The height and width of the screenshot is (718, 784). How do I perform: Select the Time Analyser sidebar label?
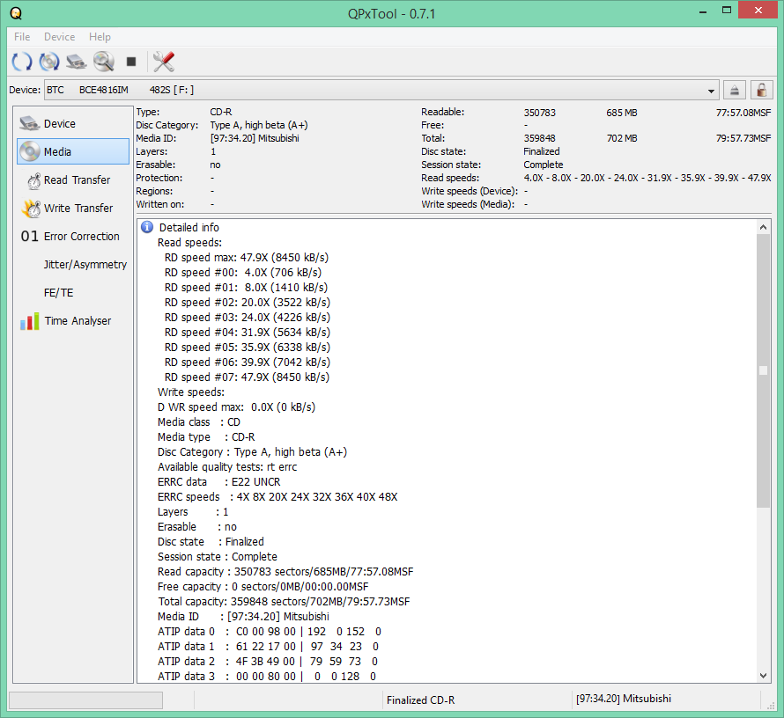pyautogui.click(x=78, y=321)
